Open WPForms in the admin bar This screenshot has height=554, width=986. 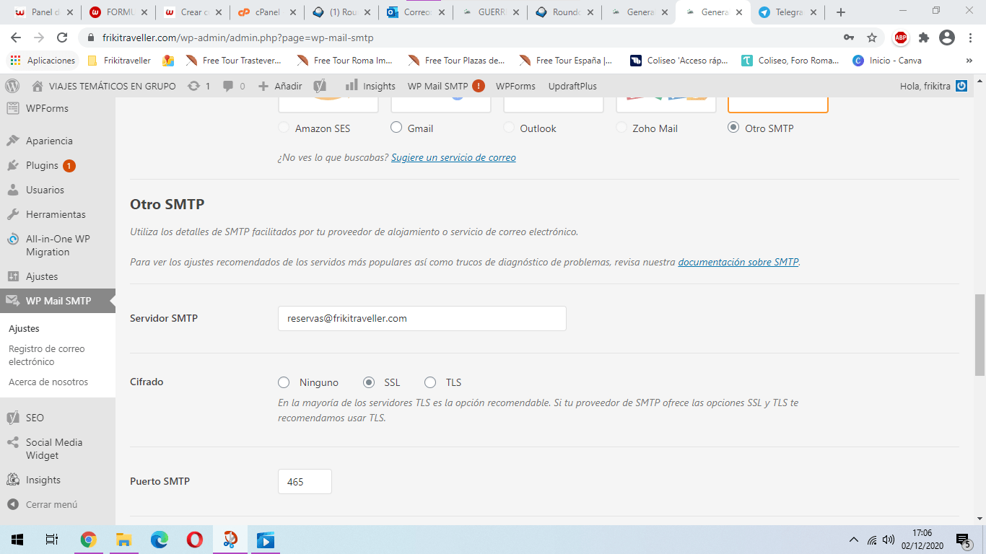tap(515, 86)
